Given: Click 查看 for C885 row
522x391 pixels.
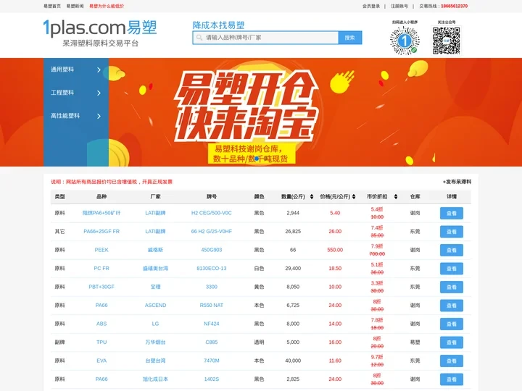Looking at the screenshot, I should coord(452,342).
